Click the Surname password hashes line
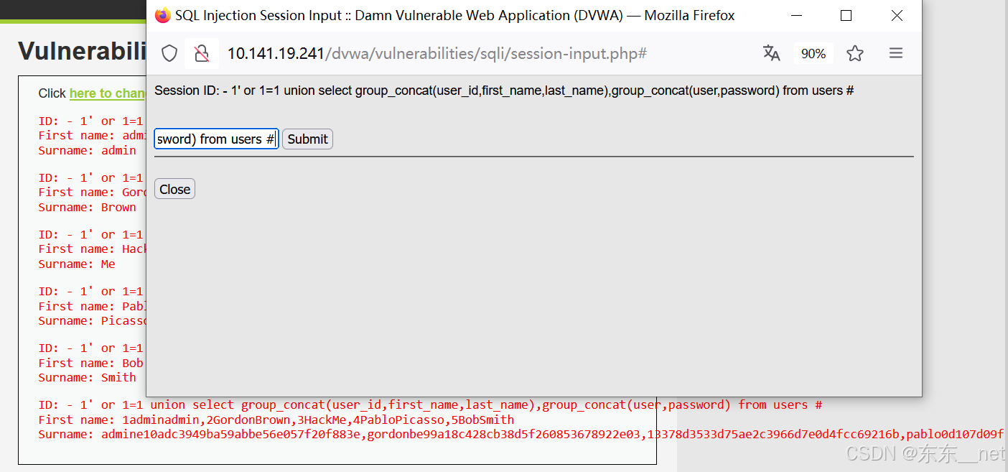1008x472 pixels. pos(521,434)
